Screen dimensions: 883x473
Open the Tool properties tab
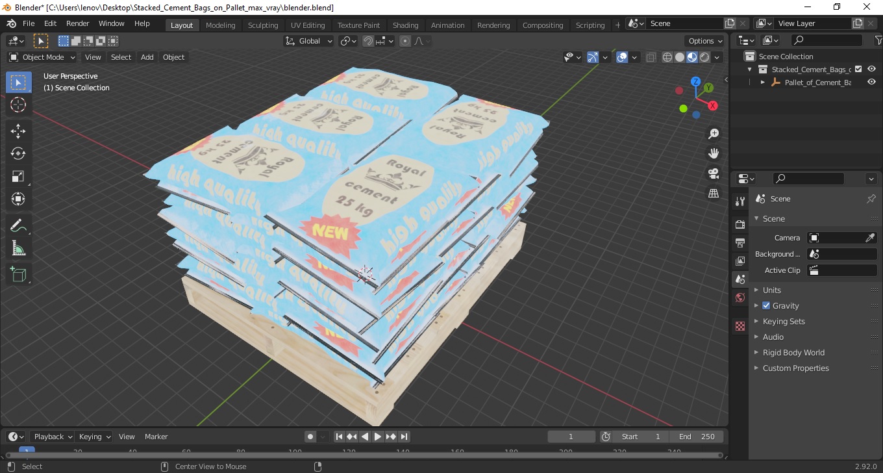(x=740, y=201)
